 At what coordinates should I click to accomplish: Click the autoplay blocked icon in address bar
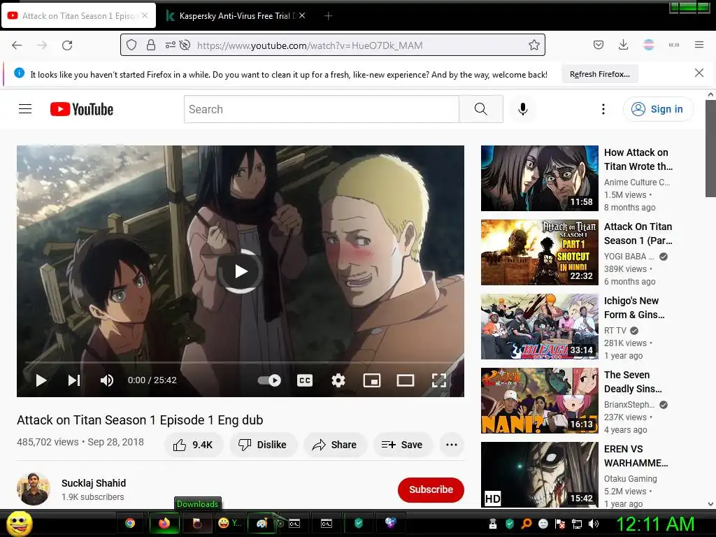point(185,45)
